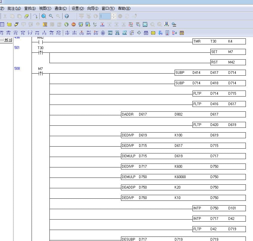Increase the toolbar number spinner value

coord(113,15)
